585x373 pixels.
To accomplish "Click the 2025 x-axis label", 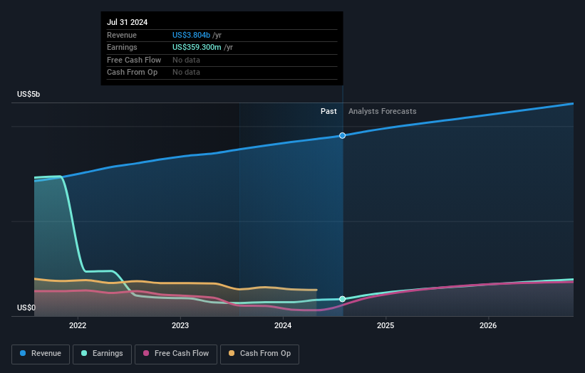I will click(x=385, y=325).
